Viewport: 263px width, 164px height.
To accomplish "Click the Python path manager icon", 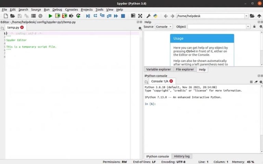I will 155,16.
